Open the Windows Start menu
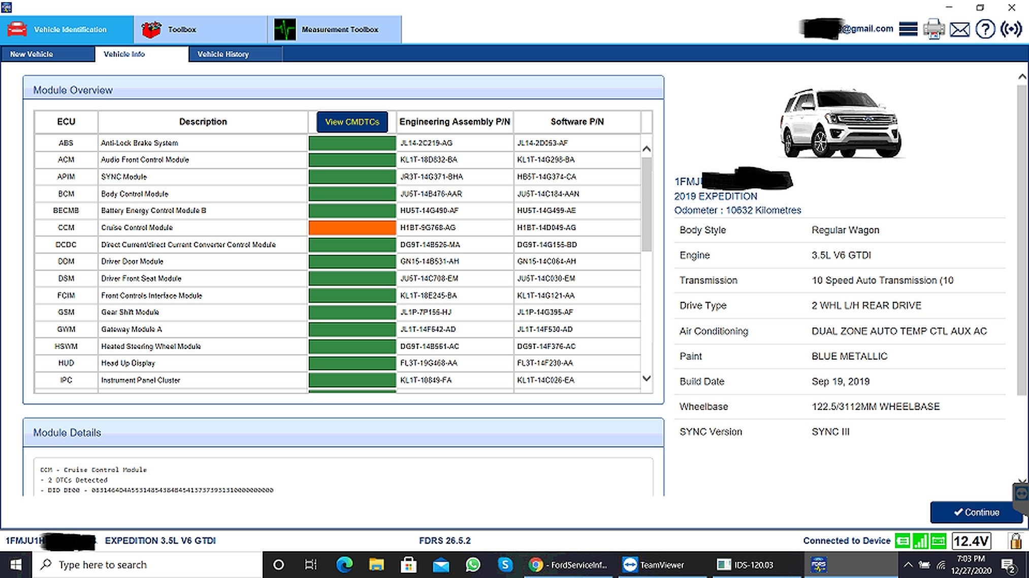This screenshot has width=1029, height=578. coord(16,565)
